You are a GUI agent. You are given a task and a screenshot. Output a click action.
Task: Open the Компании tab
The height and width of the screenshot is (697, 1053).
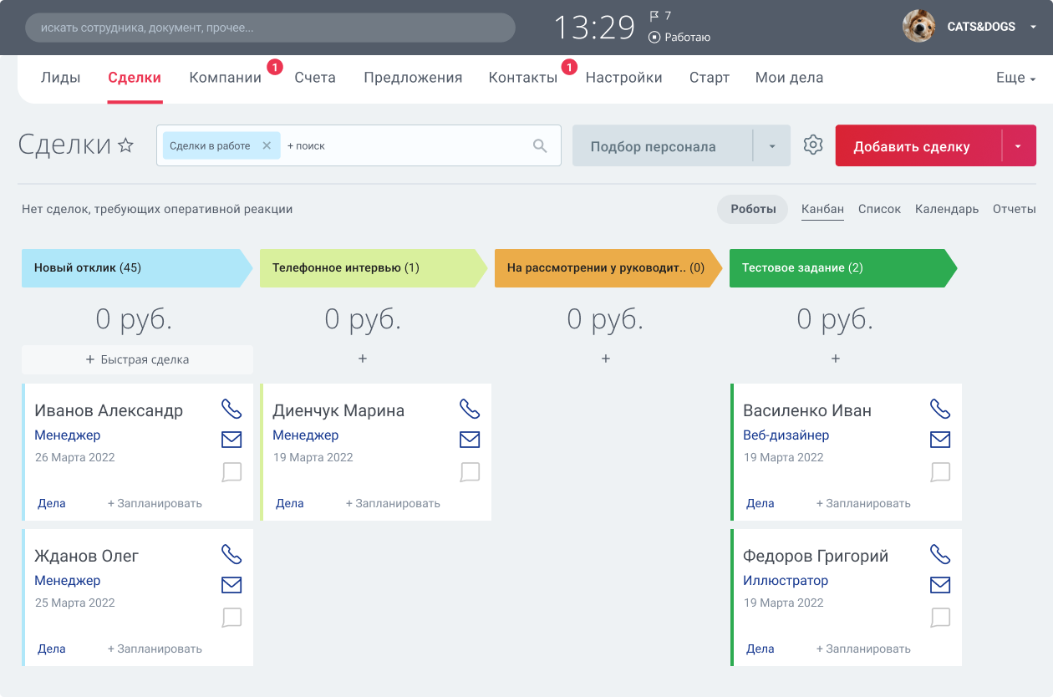coord(225,78)
